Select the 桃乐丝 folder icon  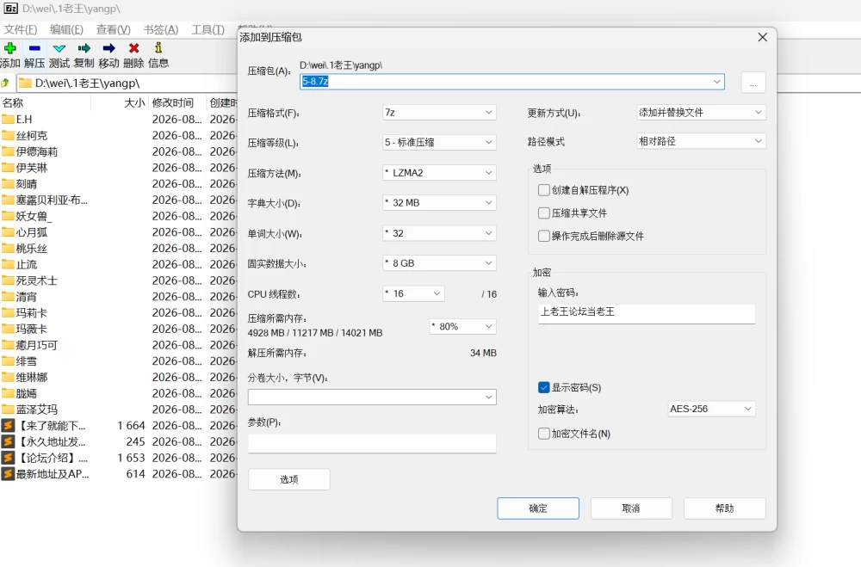(8, 248)
